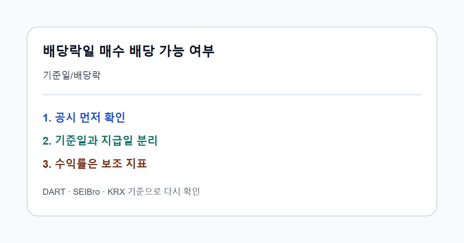Viewport: 464px width, 243px height.
Task: Click KRX in the footer line
Action: [x=116, y=192]
